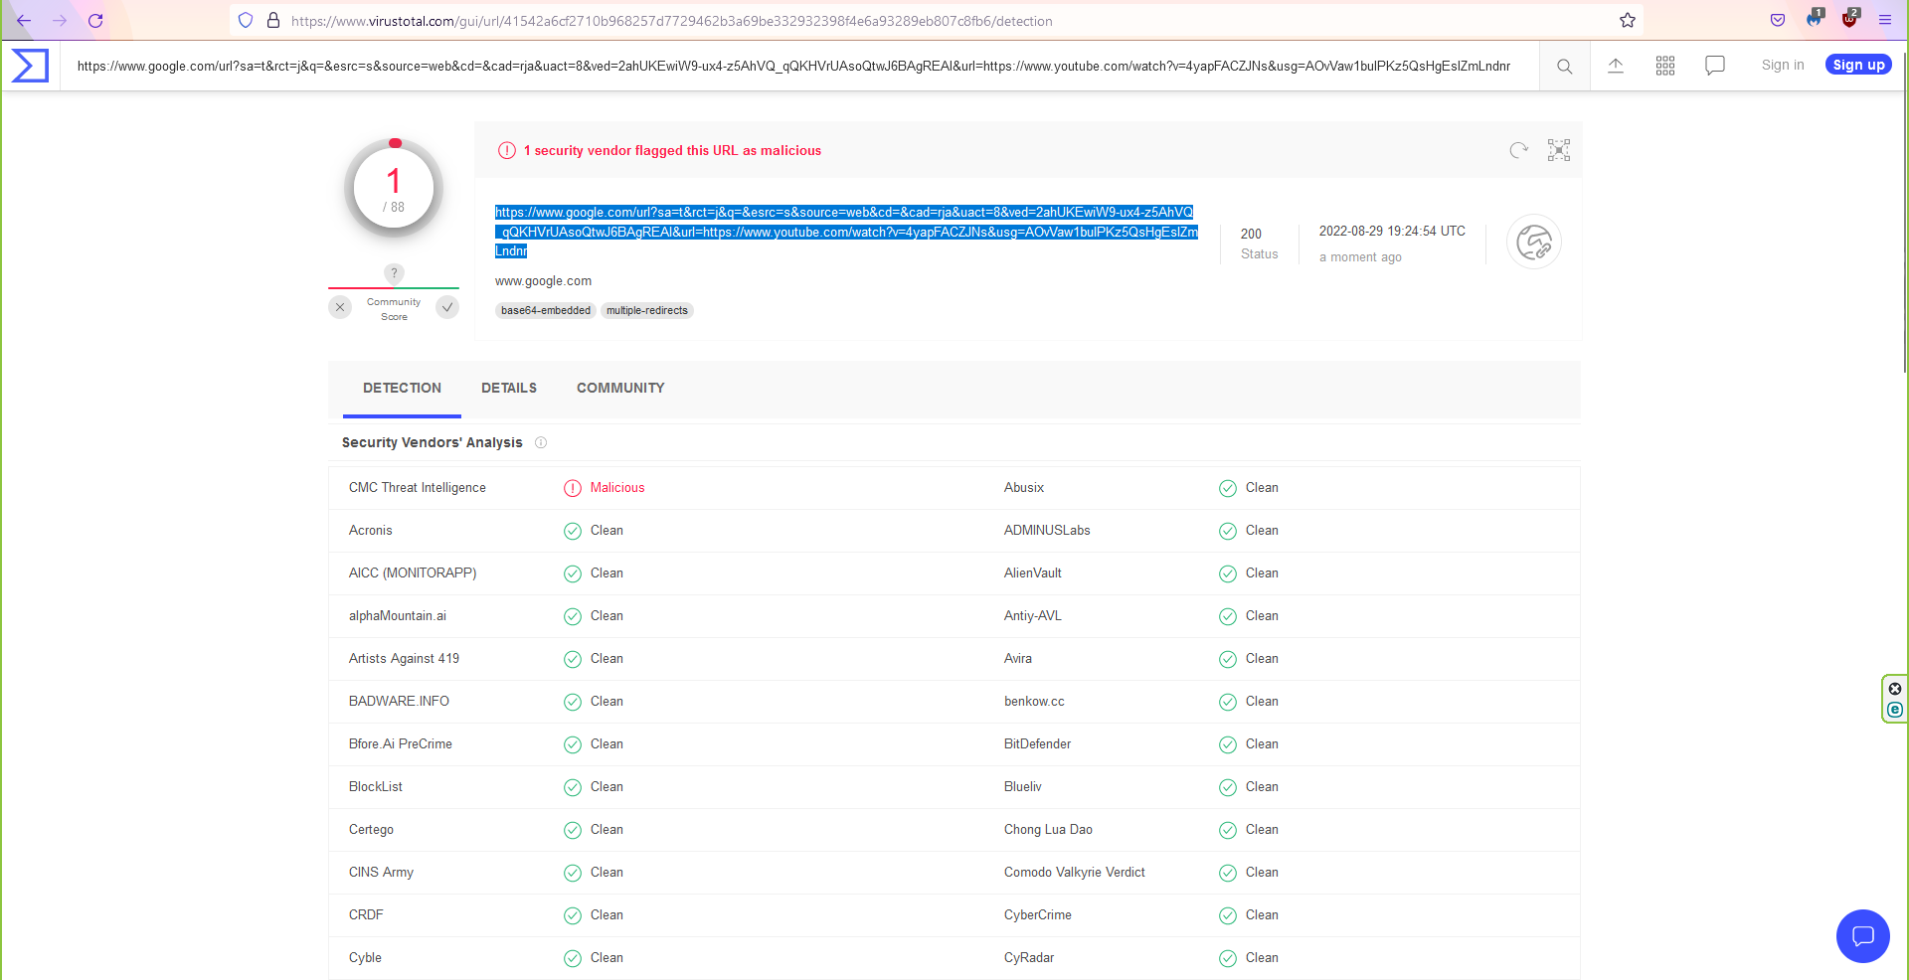Click the CINS Army vendor name

(x=381, y=873)
